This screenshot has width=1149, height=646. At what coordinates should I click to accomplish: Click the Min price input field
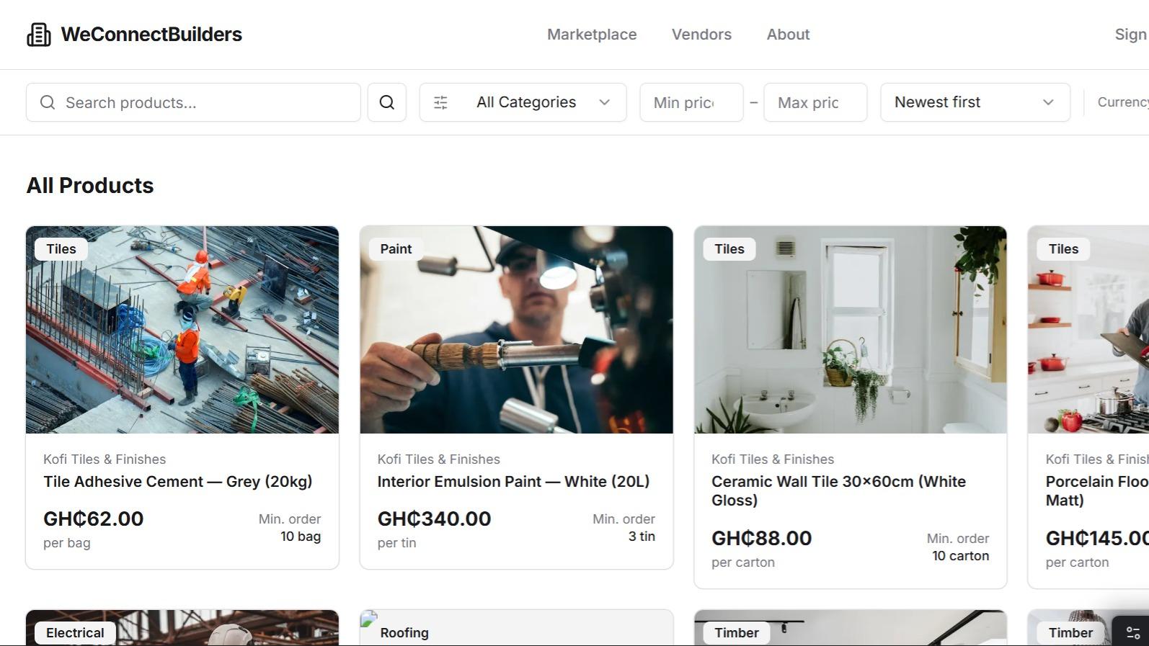(x=691, y=103)
